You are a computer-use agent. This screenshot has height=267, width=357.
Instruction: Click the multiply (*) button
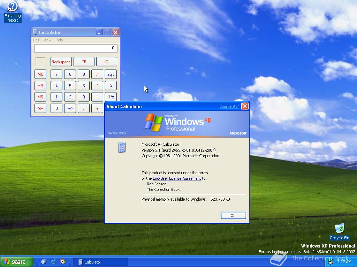click(97, 86)
